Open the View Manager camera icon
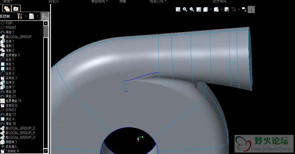Image resolution: width=295 pixels, height=154 pixels. 227,9
